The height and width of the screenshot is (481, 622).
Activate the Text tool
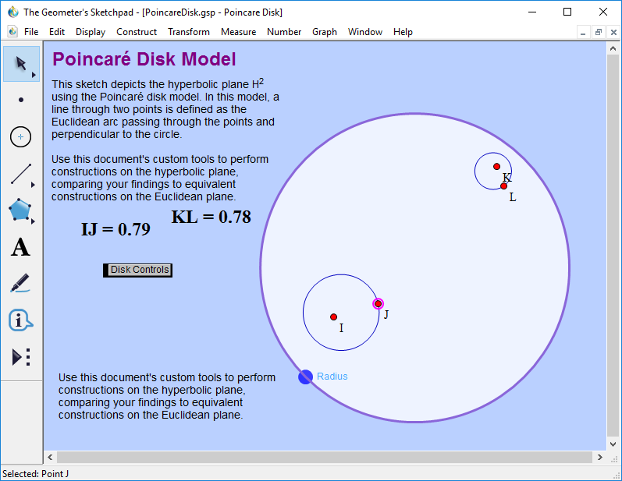pyautogui.click(x=21, y=248)
